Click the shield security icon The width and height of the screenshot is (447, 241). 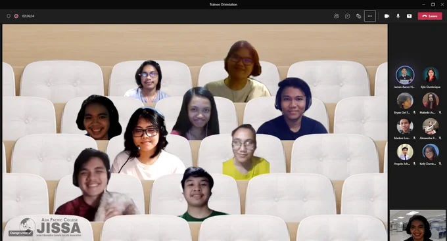coord(9,16)
